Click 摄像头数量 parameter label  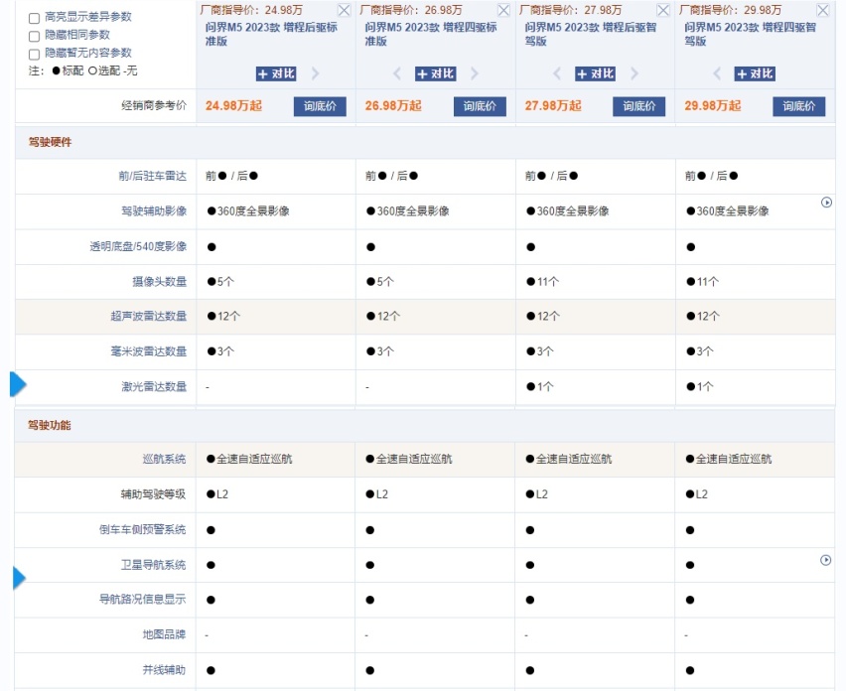(x=160, y=282)
